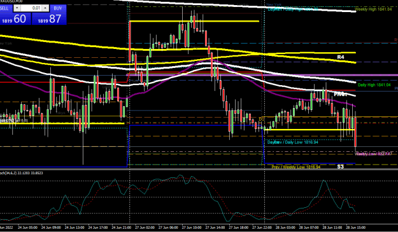398x232 pixels.
Task: Click the '27 Jun 14:00' time axis label
Action: pos(215,228)
